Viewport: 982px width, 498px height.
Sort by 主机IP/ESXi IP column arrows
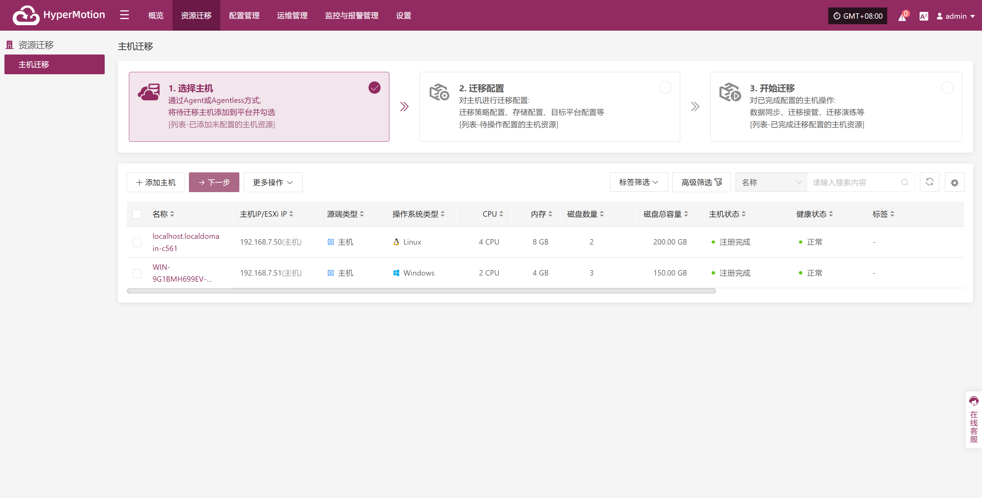coord(291,214)
